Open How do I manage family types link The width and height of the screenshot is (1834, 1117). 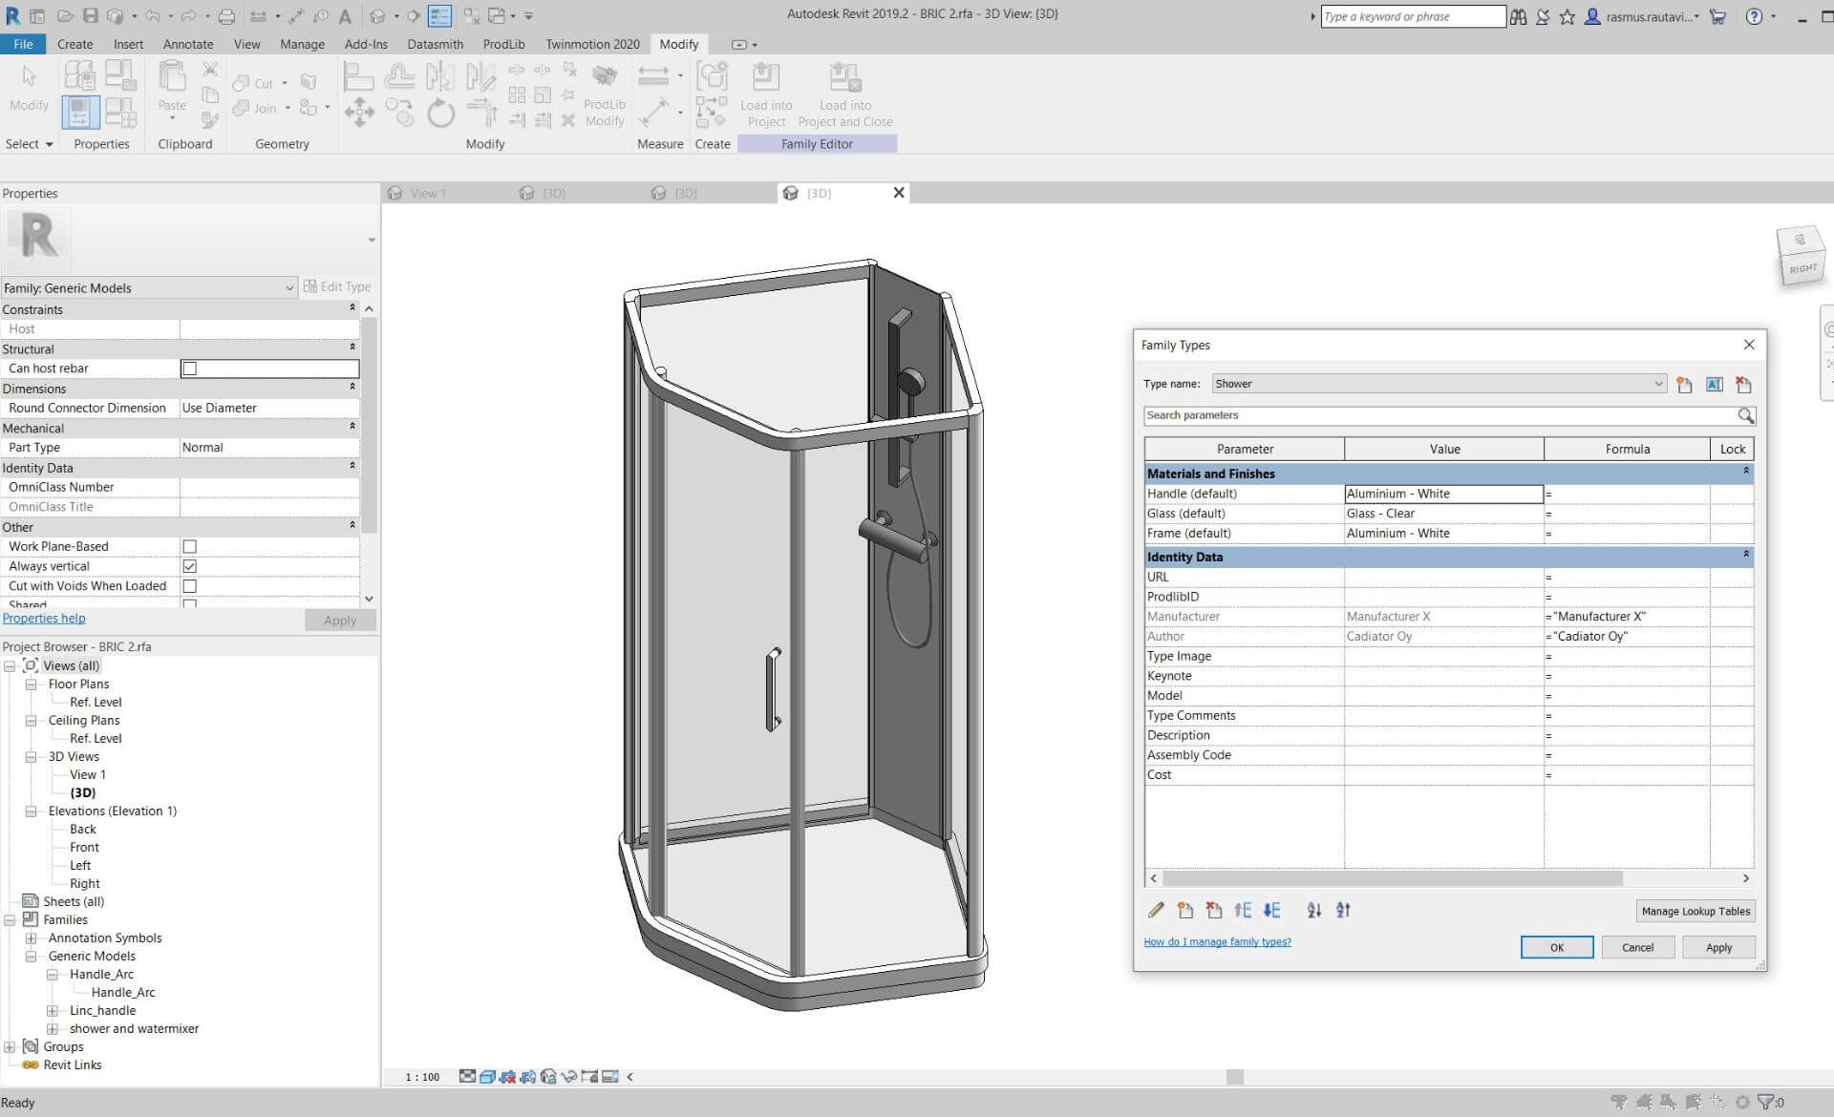(x=1217, y=941)
